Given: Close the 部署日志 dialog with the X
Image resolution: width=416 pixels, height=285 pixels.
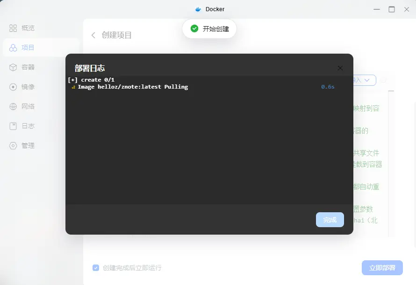Looking at the screenshot, I should coord(340,68).
